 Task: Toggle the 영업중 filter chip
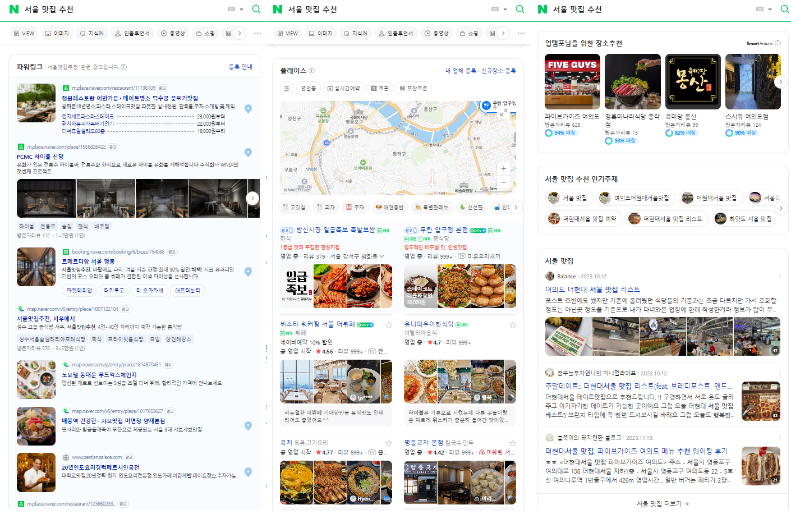coord(308,88)
